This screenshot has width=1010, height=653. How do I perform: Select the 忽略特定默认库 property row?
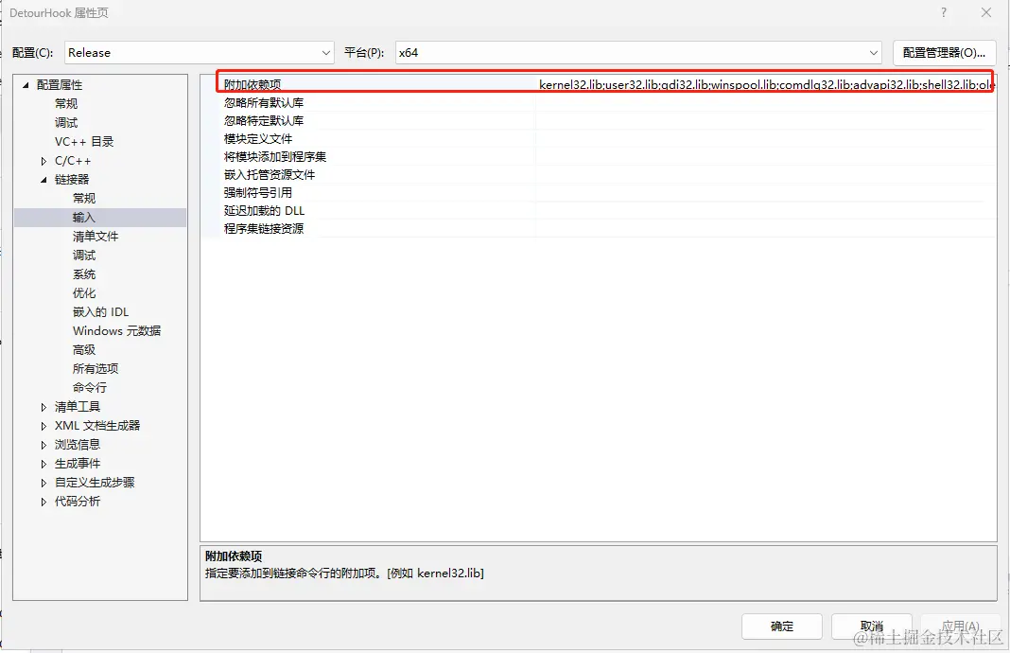point(608,120)
